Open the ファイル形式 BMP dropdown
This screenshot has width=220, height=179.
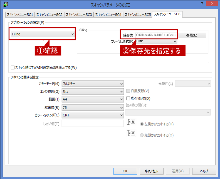click(156, 41)
